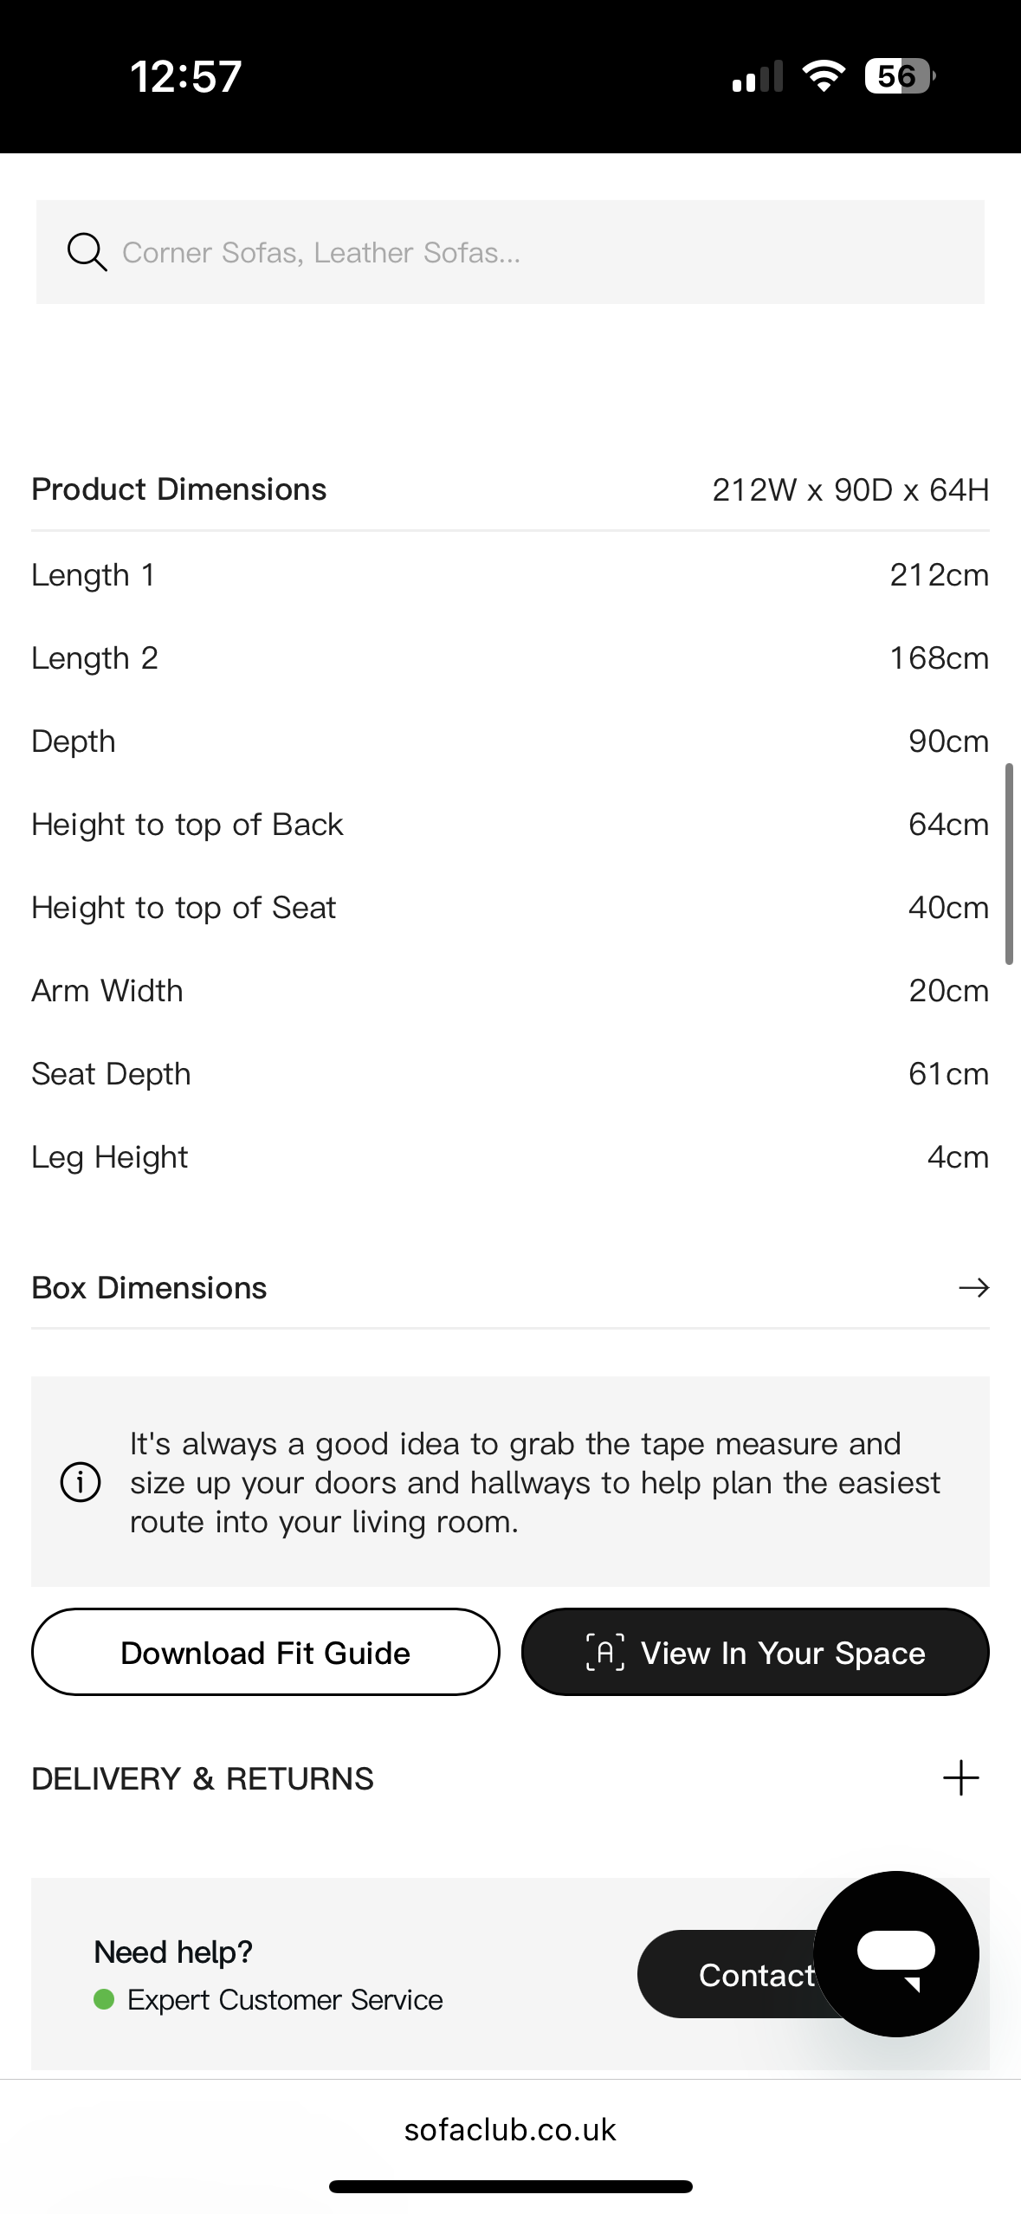Tap the Expert Customer Service status dot

[x=104, y=1999]
